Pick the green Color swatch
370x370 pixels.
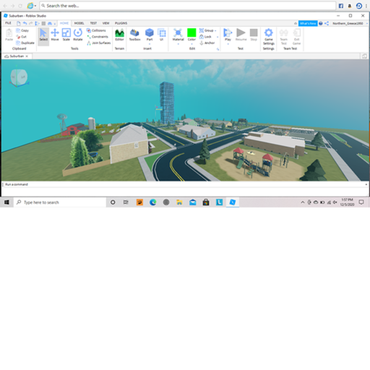[x=192, y=33]
